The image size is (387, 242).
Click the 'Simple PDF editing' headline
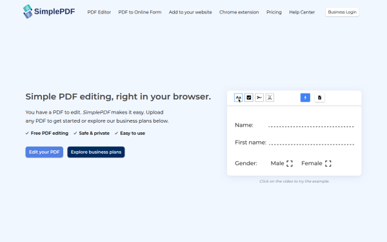click(x=118, y=97)
